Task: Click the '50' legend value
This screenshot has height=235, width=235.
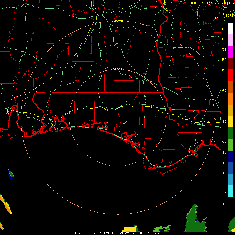Action: [x=224, y=70]
